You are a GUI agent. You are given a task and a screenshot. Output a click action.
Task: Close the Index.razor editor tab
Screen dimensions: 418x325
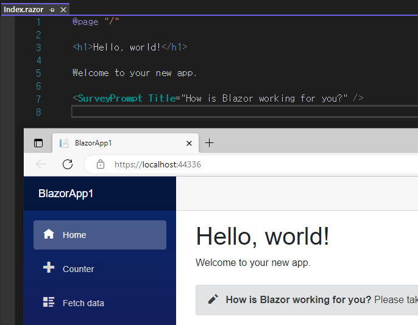tap(63, 10)
